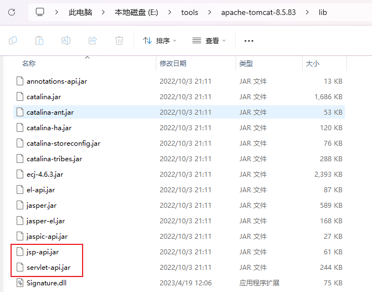
Task: Select the file name catalina.jar
Action: (x=44, y=97)
